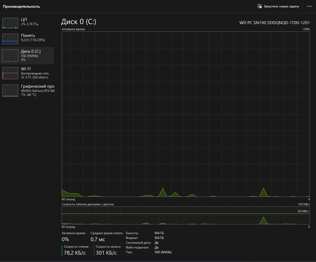
Task: Click the GPU mini graph thumbnail
Action: pos(10,91)
